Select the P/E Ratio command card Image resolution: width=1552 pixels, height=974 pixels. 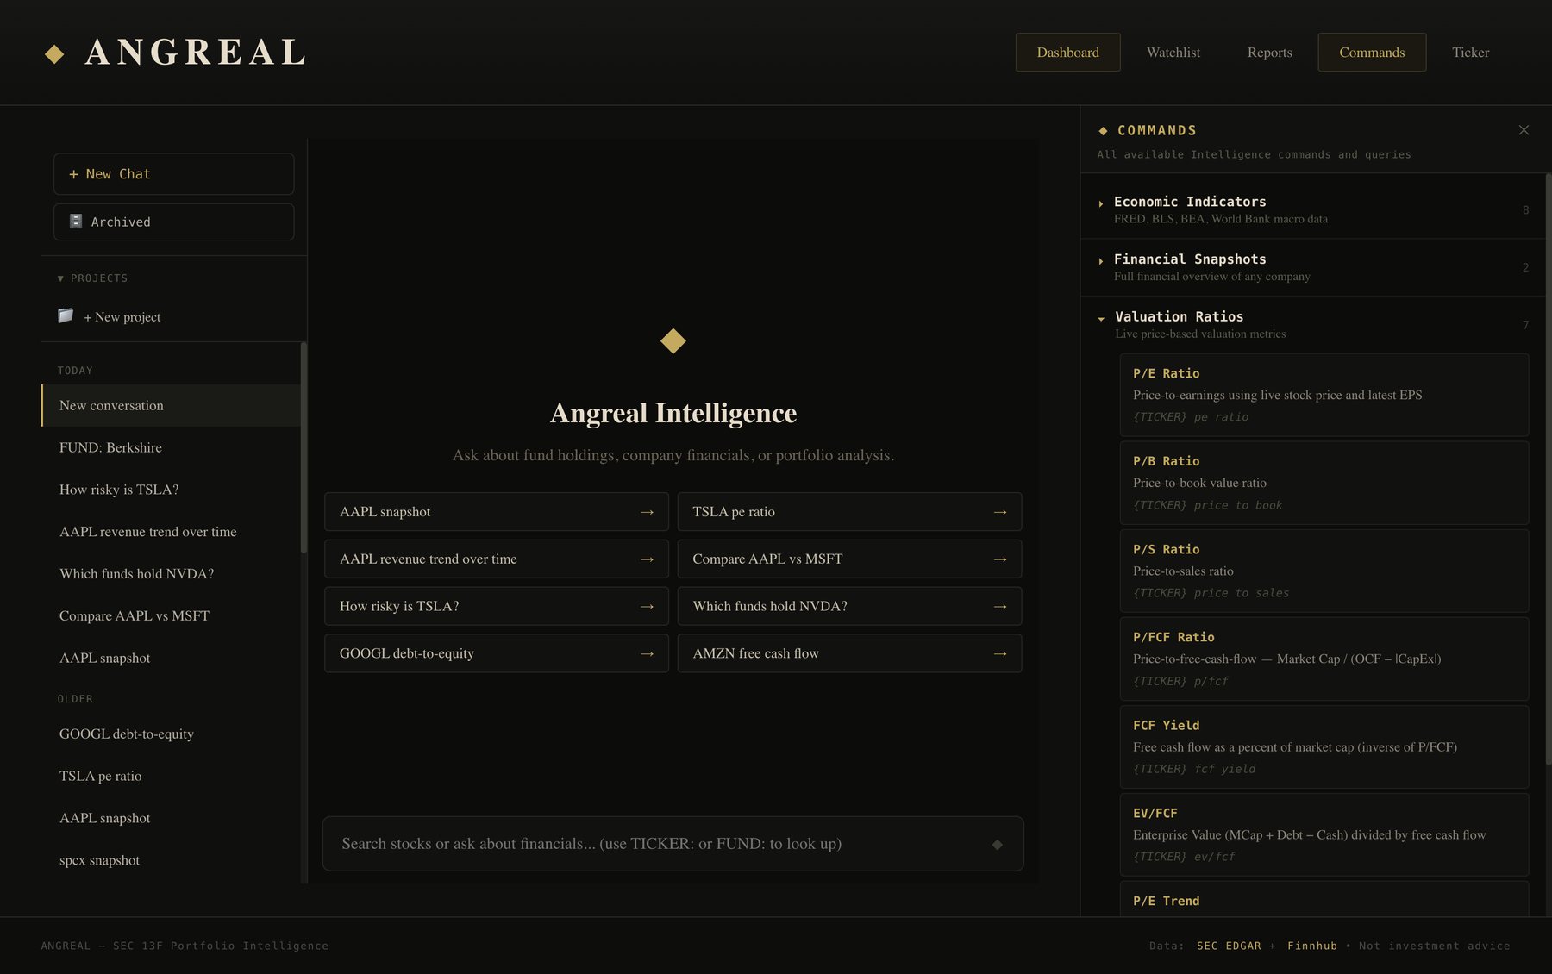(x=1324, y=395)
